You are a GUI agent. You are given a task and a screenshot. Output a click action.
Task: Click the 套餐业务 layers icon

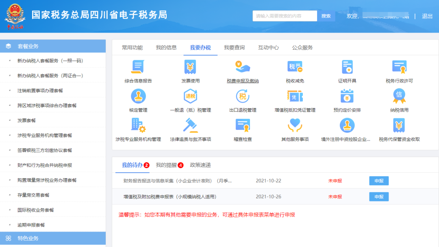coord(9,46)
